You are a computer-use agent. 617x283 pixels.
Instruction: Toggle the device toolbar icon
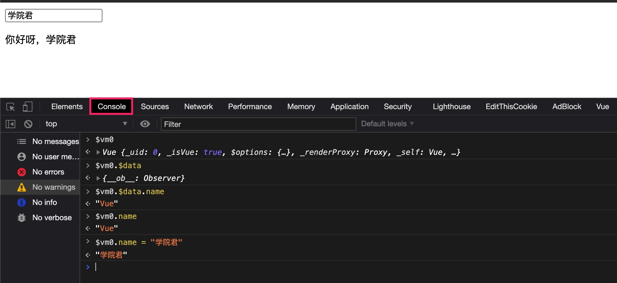click(x=28, y=107)
